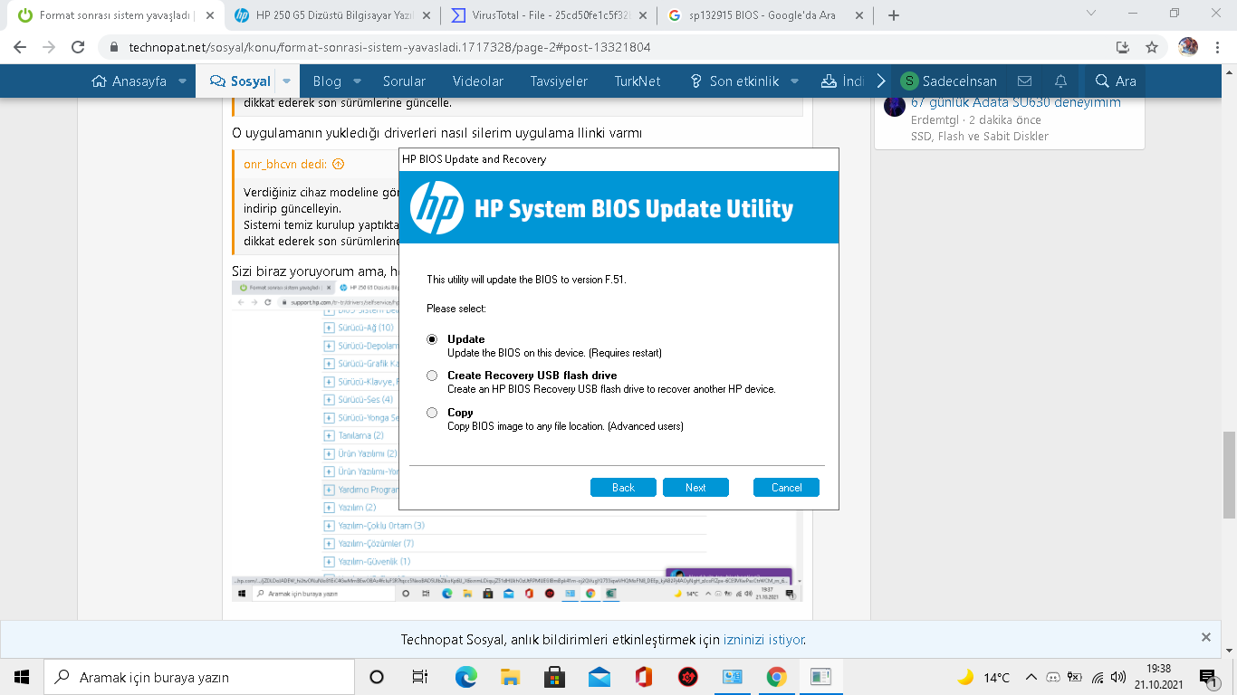Show hidden system tray icons

click(1031, 677)
